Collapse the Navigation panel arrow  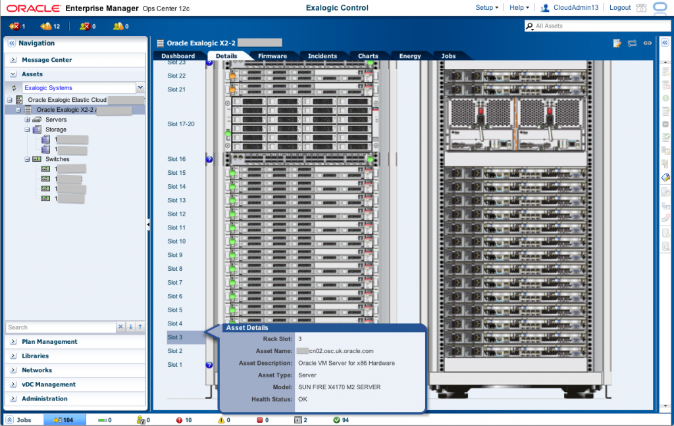12,43
